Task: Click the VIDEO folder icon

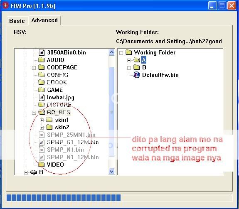Action: pos(41,165)
